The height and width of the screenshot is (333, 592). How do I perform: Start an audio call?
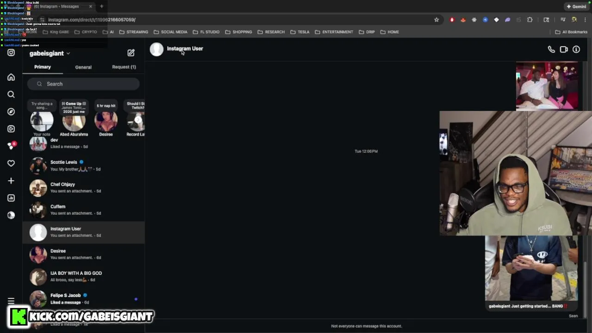pos(551,49)
